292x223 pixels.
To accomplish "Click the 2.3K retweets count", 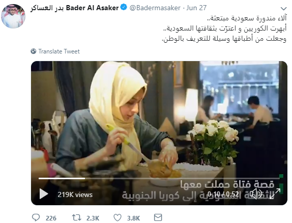I will [x=93, y=218].
